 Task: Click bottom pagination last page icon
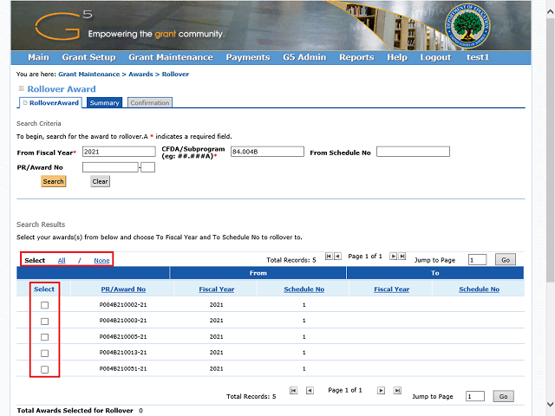click(x=396, y=391)
